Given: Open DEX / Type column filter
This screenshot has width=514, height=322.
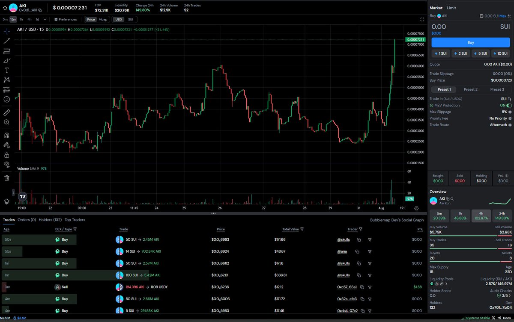Looking at the screenshot, I should (75, 229).
